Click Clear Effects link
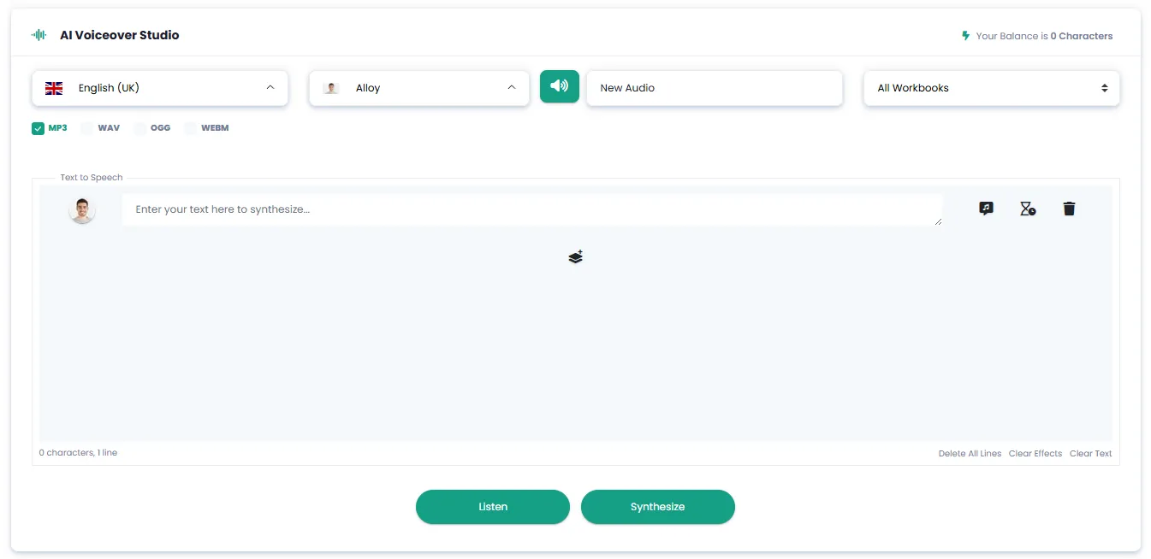Image resolution: width=1151 pixels, height=559 pixels. 1035,454
